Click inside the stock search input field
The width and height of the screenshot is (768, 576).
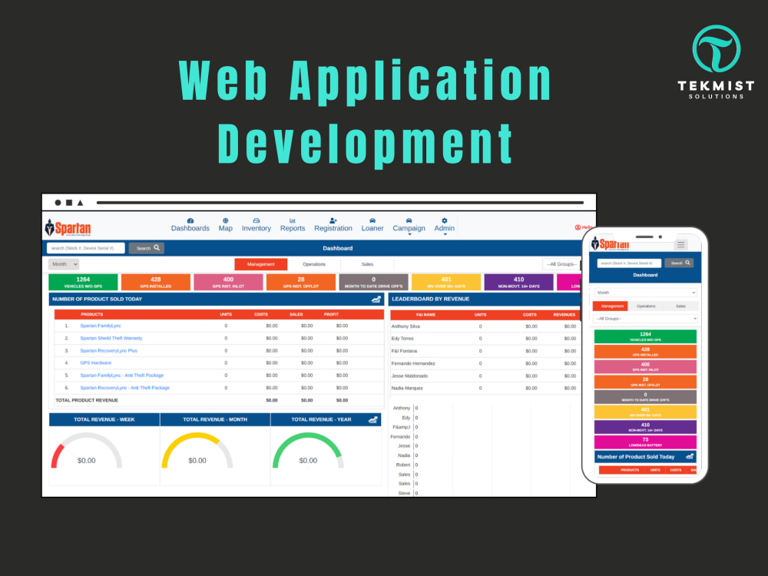(x=84, y=248)
